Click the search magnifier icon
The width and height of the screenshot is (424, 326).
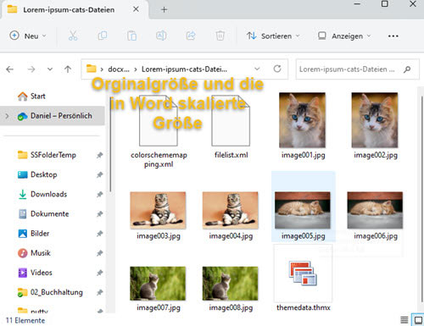[407, 69]
